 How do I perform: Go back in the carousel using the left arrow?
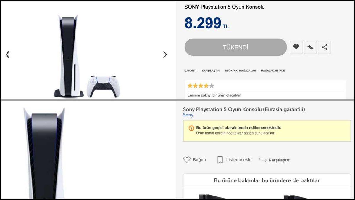coord(8,55)
